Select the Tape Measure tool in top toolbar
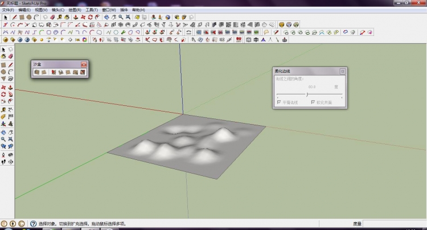This screenshot has width=427, height=230. [x=60, y=17]
